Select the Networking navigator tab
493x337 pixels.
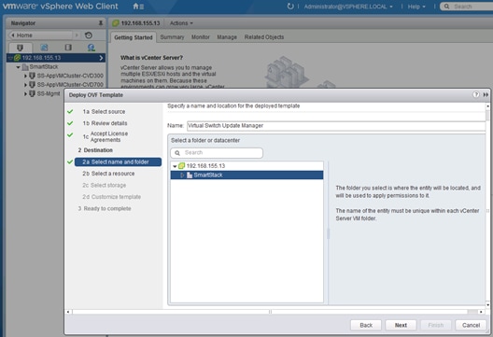(92, 48)
